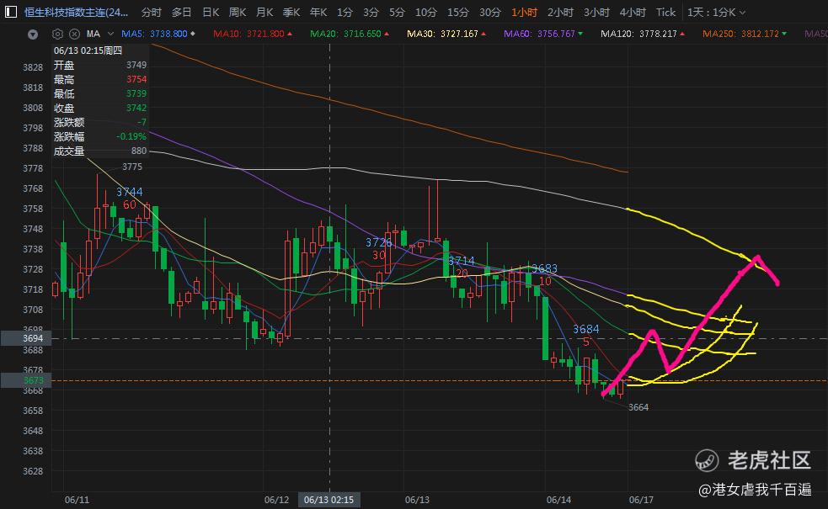This screenshot has height=509, width=828.
Task: Toggle MA10 line visibility
Action: [x=253, y=34]
